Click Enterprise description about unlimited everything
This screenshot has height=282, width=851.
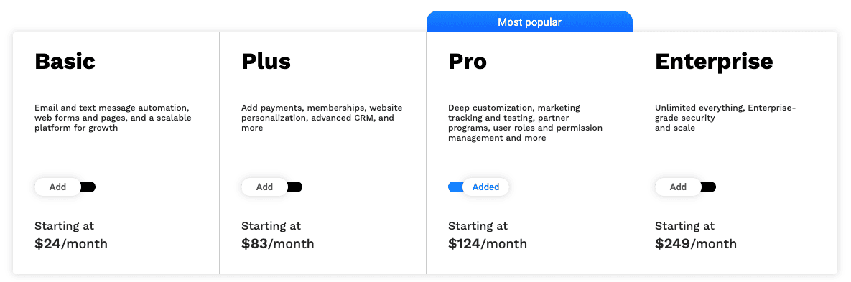tap(725, 118)
